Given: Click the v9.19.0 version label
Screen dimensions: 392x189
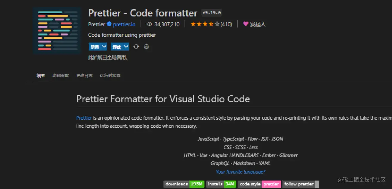Looking at the screenshot, I should coord(211,13).
